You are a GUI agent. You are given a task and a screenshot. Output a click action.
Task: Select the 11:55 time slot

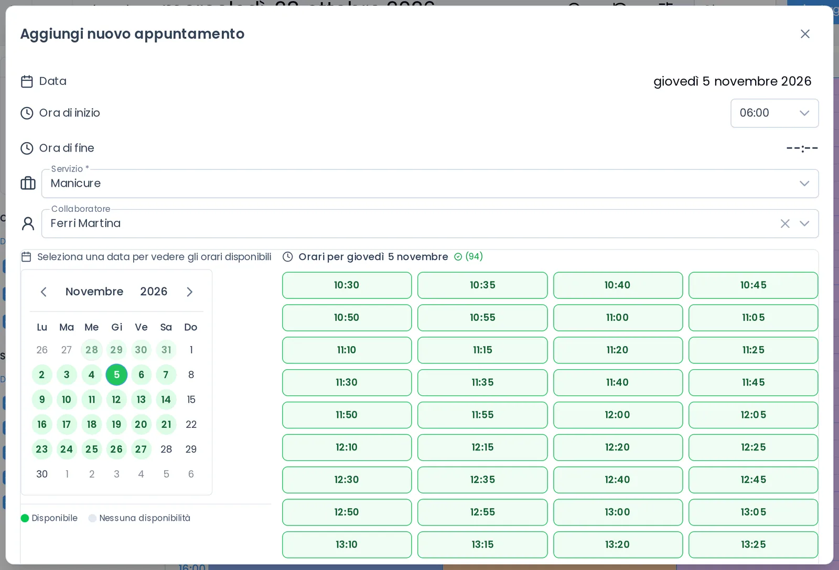pyautogui.click(x=482, y=415)
